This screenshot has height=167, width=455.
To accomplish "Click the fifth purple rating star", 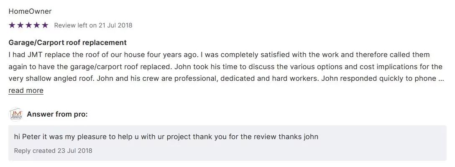I will (x=45, y=25).
